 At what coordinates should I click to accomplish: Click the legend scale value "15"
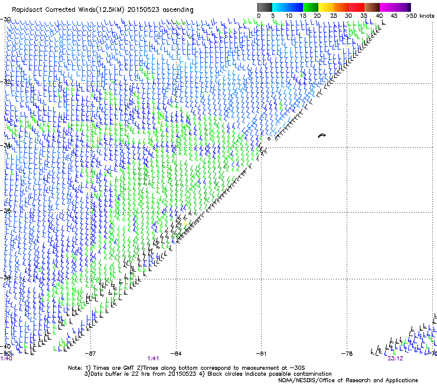303,16
